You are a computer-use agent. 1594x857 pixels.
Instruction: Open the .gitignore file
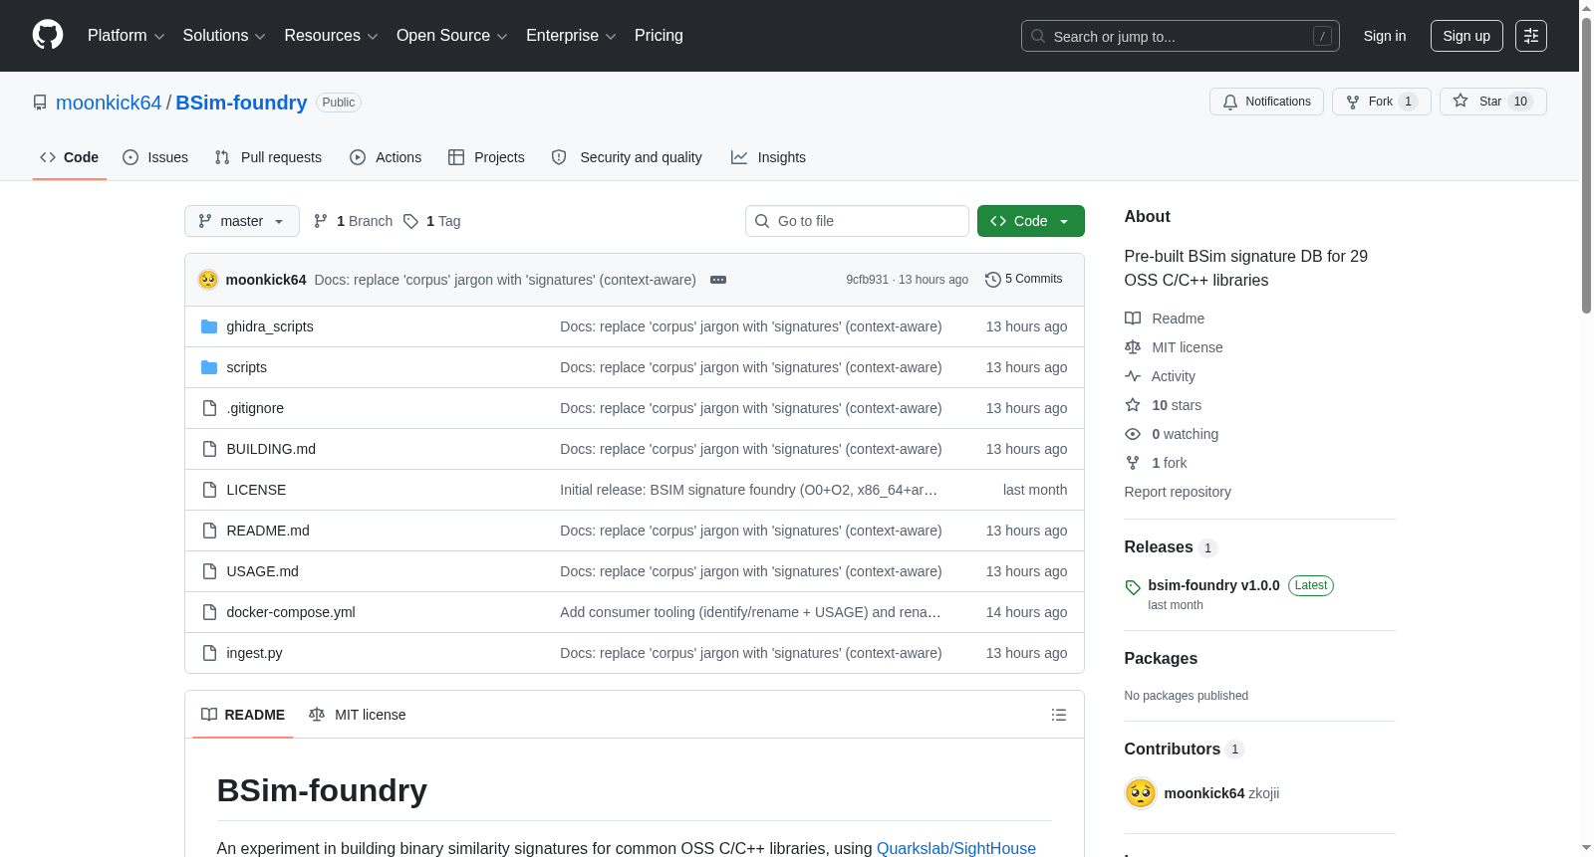pyautogui.click(x=255, y=408)
